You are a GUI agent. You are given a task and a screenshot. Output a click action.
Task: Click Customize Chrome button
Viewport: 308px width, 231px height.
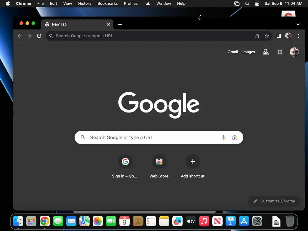pos(274,201)
